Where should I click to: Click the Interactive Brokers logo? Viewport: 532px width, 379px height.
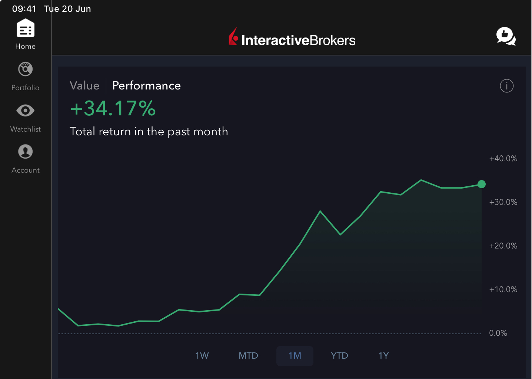pyautogui.click(x=292, y=38)
